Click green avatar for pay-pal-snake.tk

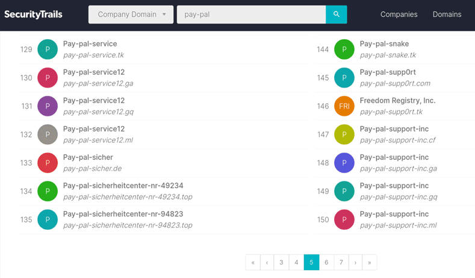[344, 49]
